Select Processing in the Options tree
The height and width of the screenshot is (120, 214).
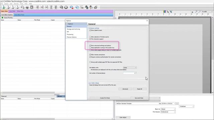tap(70, 34)
